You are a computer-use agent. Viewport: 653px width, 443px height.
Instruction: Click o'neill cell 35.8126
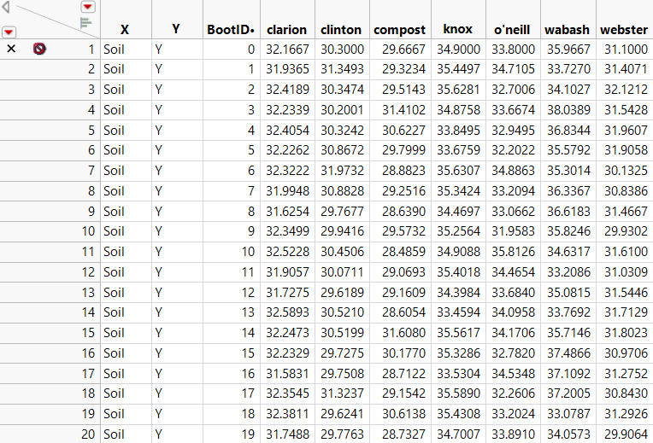513,252
